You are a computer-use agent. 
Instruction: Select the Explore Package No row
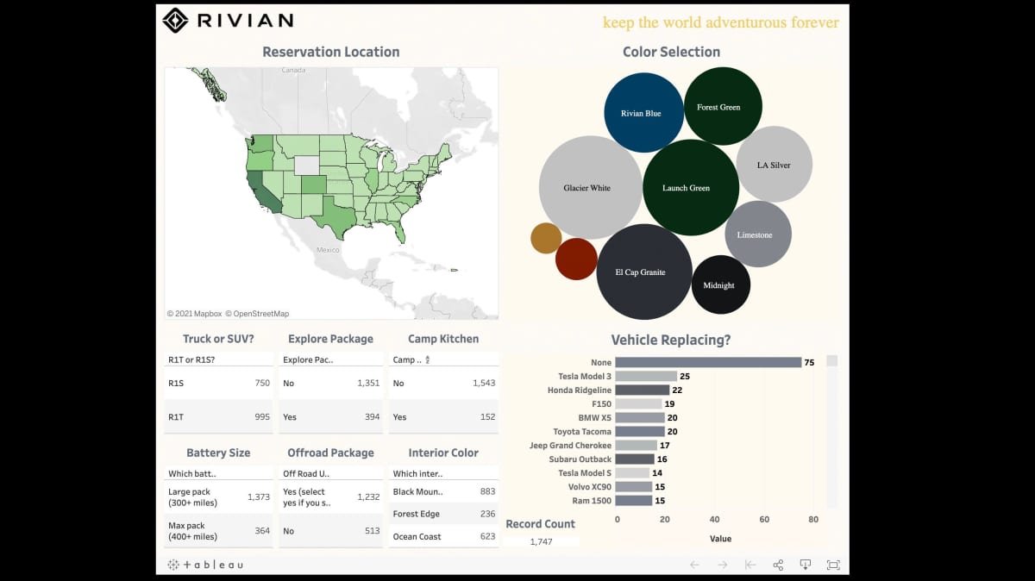331,383
